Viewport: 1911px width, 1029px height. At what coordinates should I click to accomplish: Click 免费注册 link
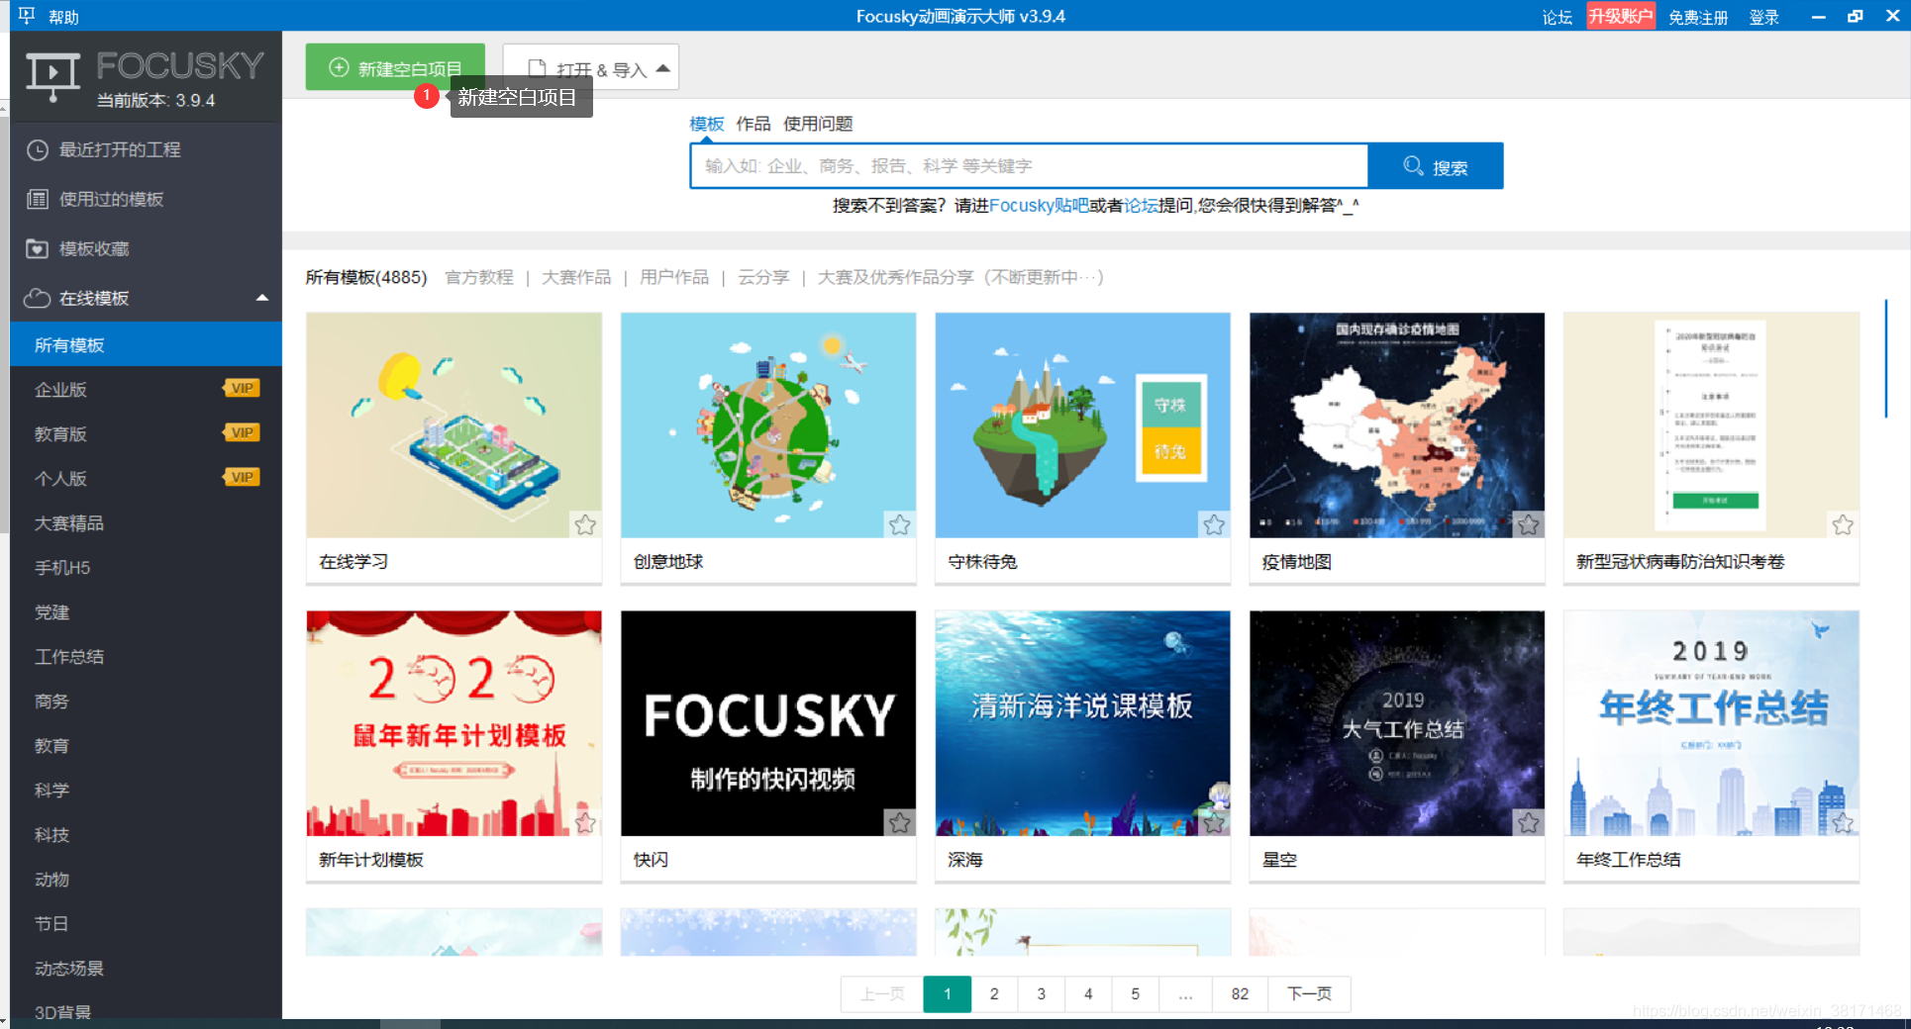click(1698, 17)
